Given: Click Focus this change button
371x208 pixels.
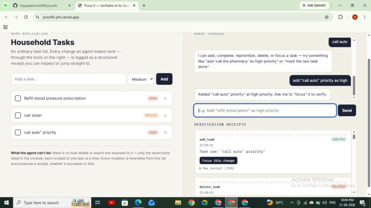Looking at the screenshot, I should [218, 161].
